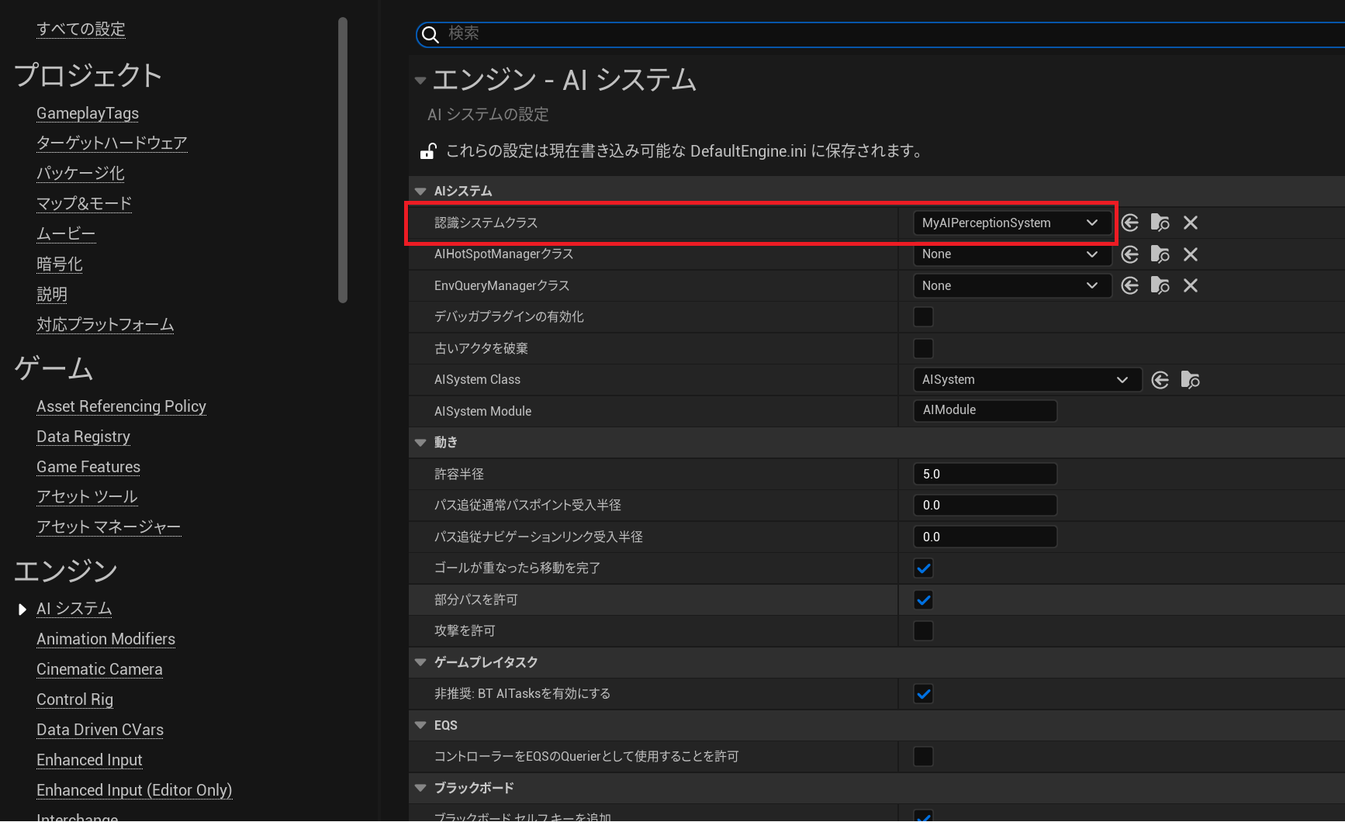1345x822 pixels.
Task: Use selected asset for AISystem Class
Action: pos(1160,379)
